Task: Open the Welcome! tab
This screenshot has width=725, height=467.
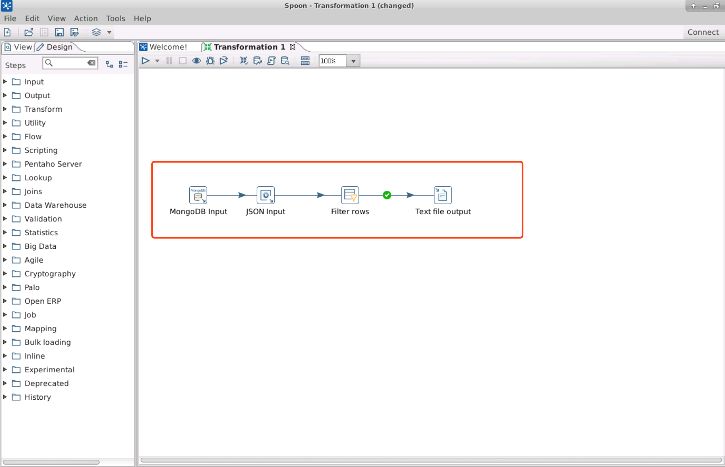Action: point(164,47)
